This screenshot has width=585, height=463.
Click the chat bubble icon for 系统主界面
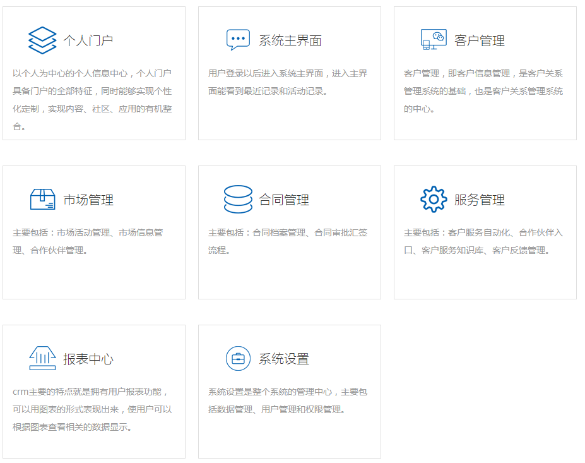(238, 40)
